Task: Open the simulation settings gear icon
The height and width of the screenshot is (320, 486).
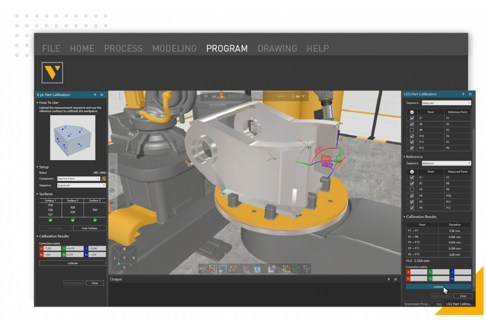Action: point(206,97)
